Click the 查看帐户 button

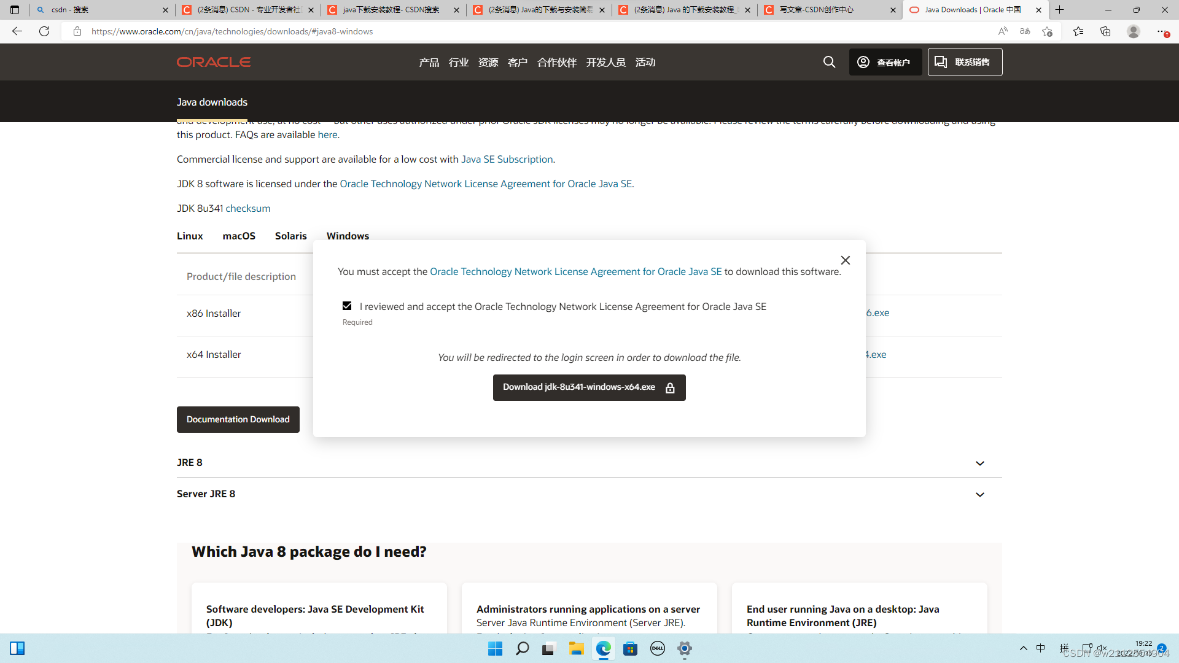point(885,62)
